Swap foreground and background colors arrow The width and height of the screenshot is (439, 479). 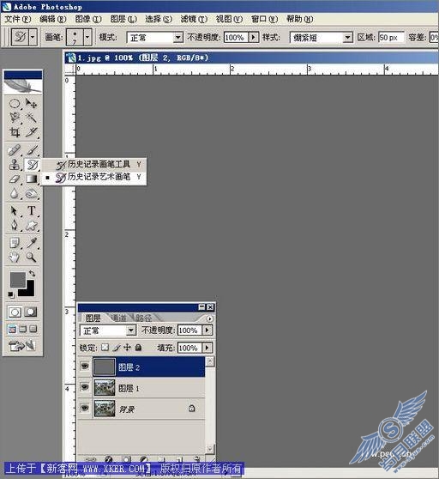pyautogui.click(x=32, y=273)
